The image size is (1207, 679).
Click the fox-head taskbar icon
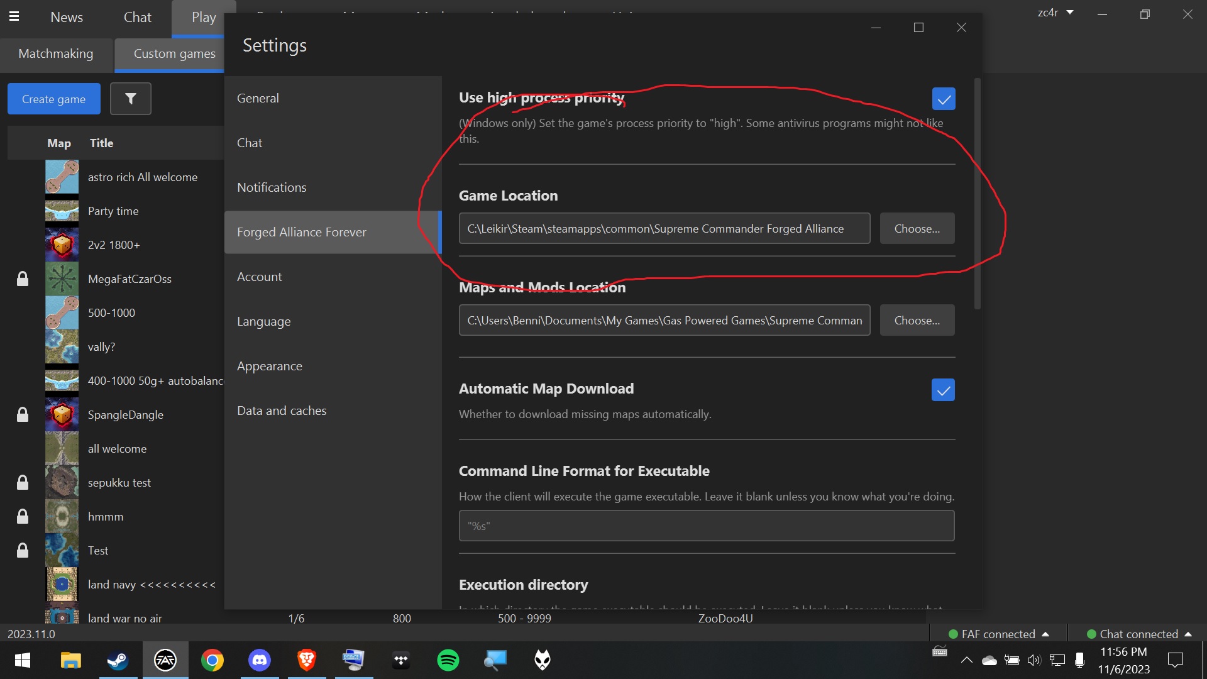(x=543, y=660)
